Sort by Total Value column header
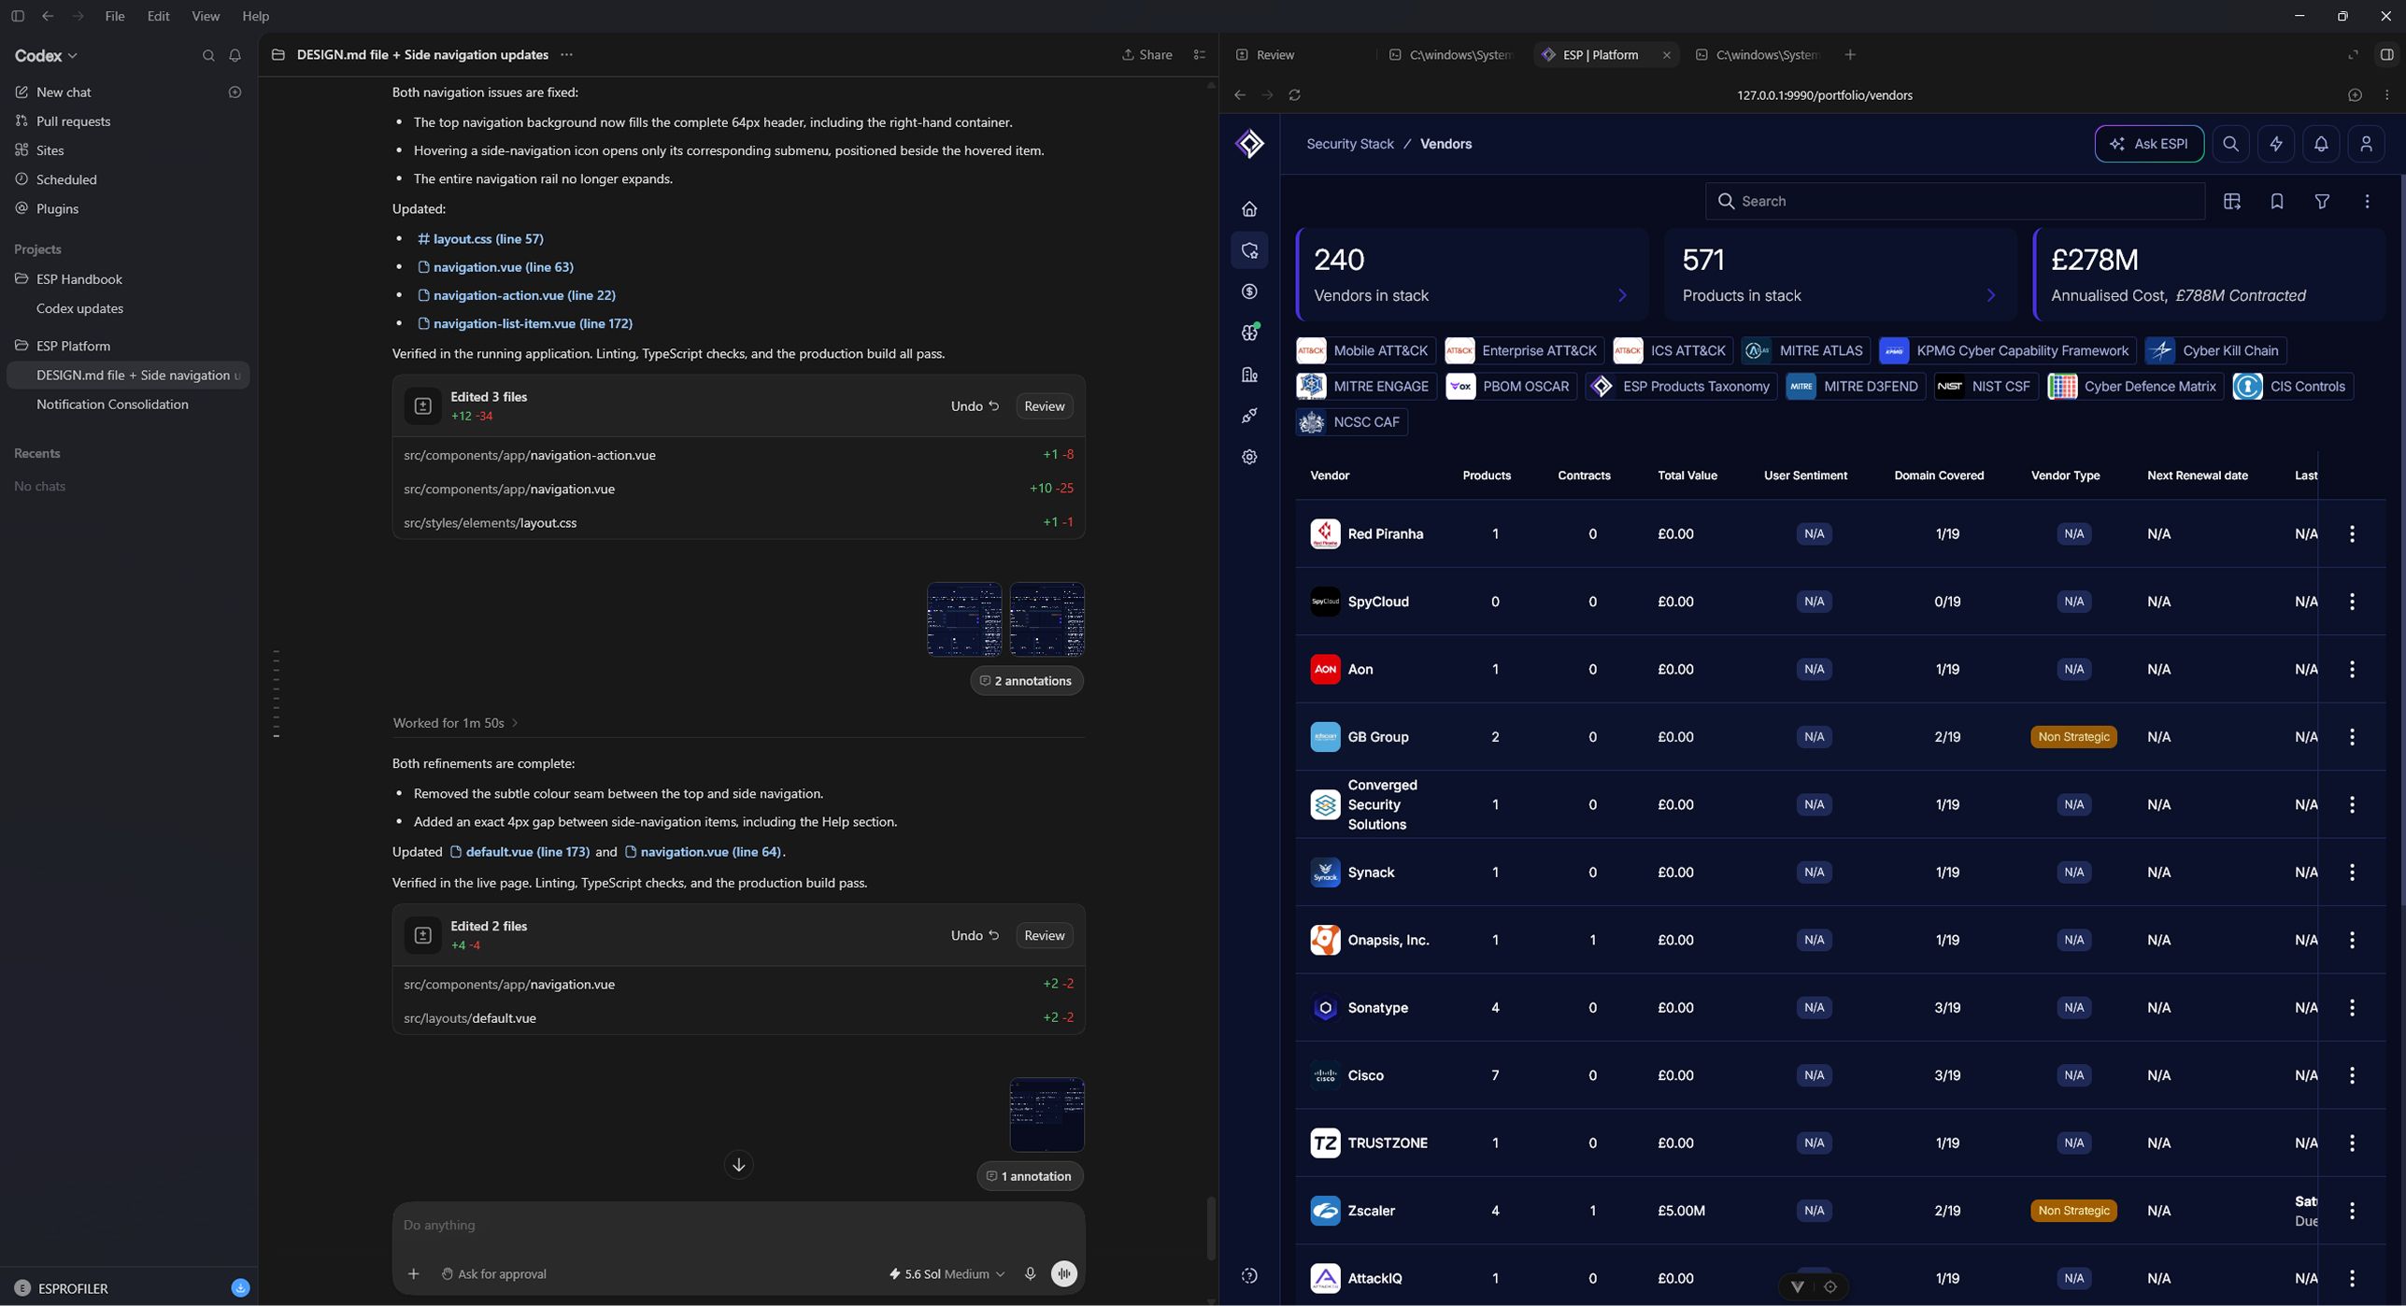2406x1306 pixels. pos(1687,476)
